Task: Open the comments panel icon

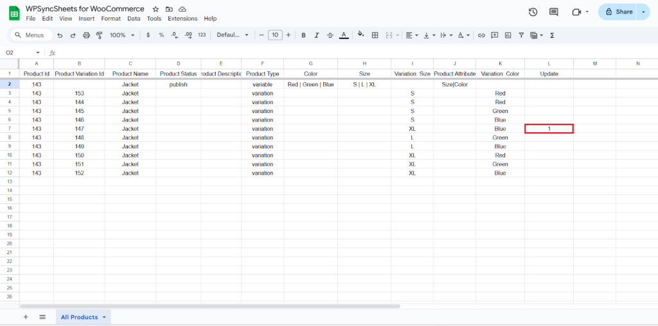Action: point(554,12)
